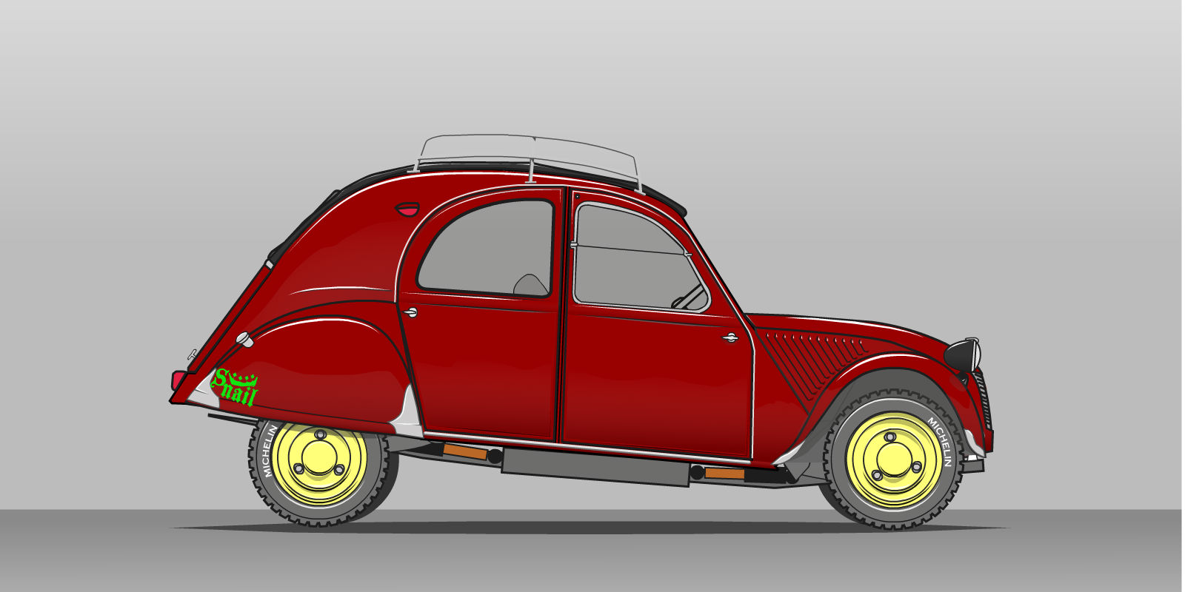Click the yellow front wheel hubcap
The image size is (1185, 592).
pyautogui.click(x=894, y=460)
